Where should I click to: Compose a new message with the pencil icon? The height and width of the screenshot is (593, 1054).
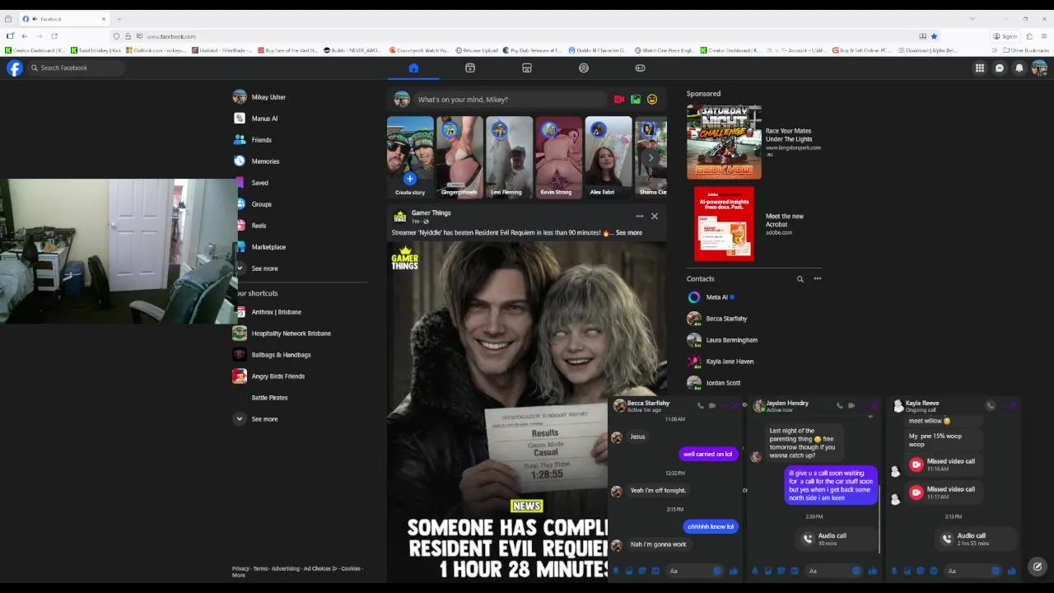[x=1038, y=567]
